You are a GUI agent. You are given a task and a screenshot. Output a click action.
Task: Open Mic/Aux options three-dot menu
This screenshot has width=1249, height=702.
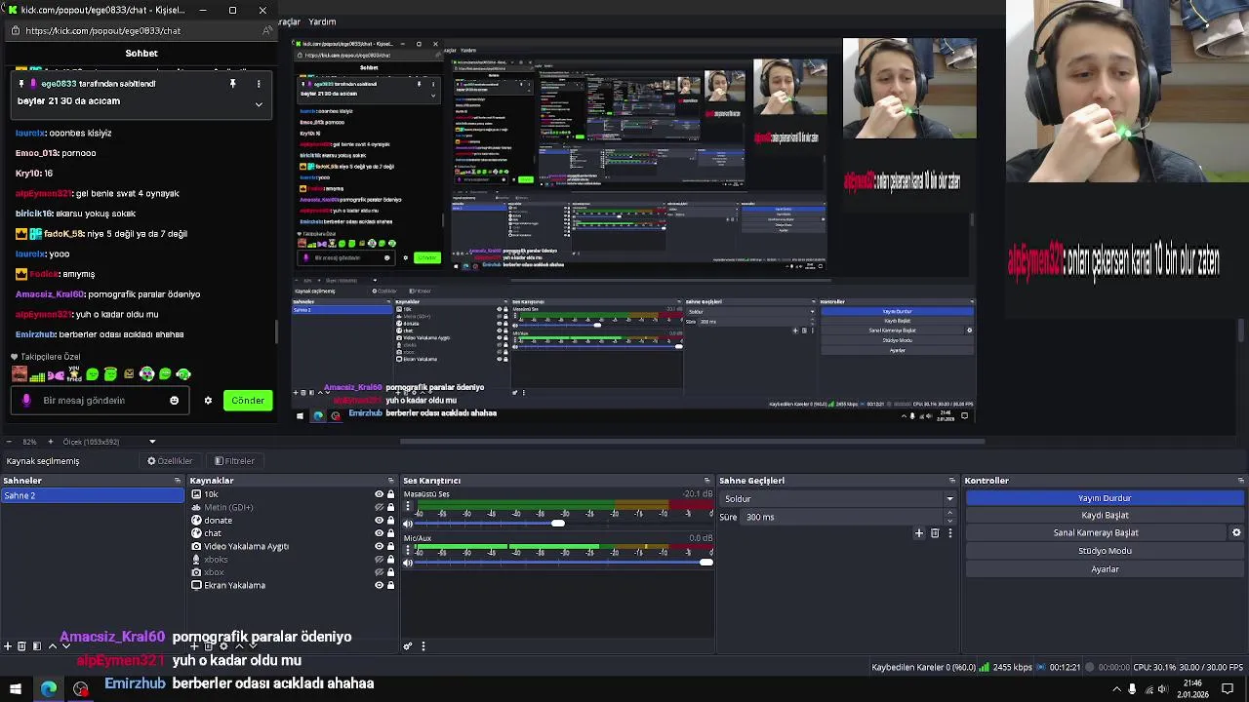[x=408, y=549]
